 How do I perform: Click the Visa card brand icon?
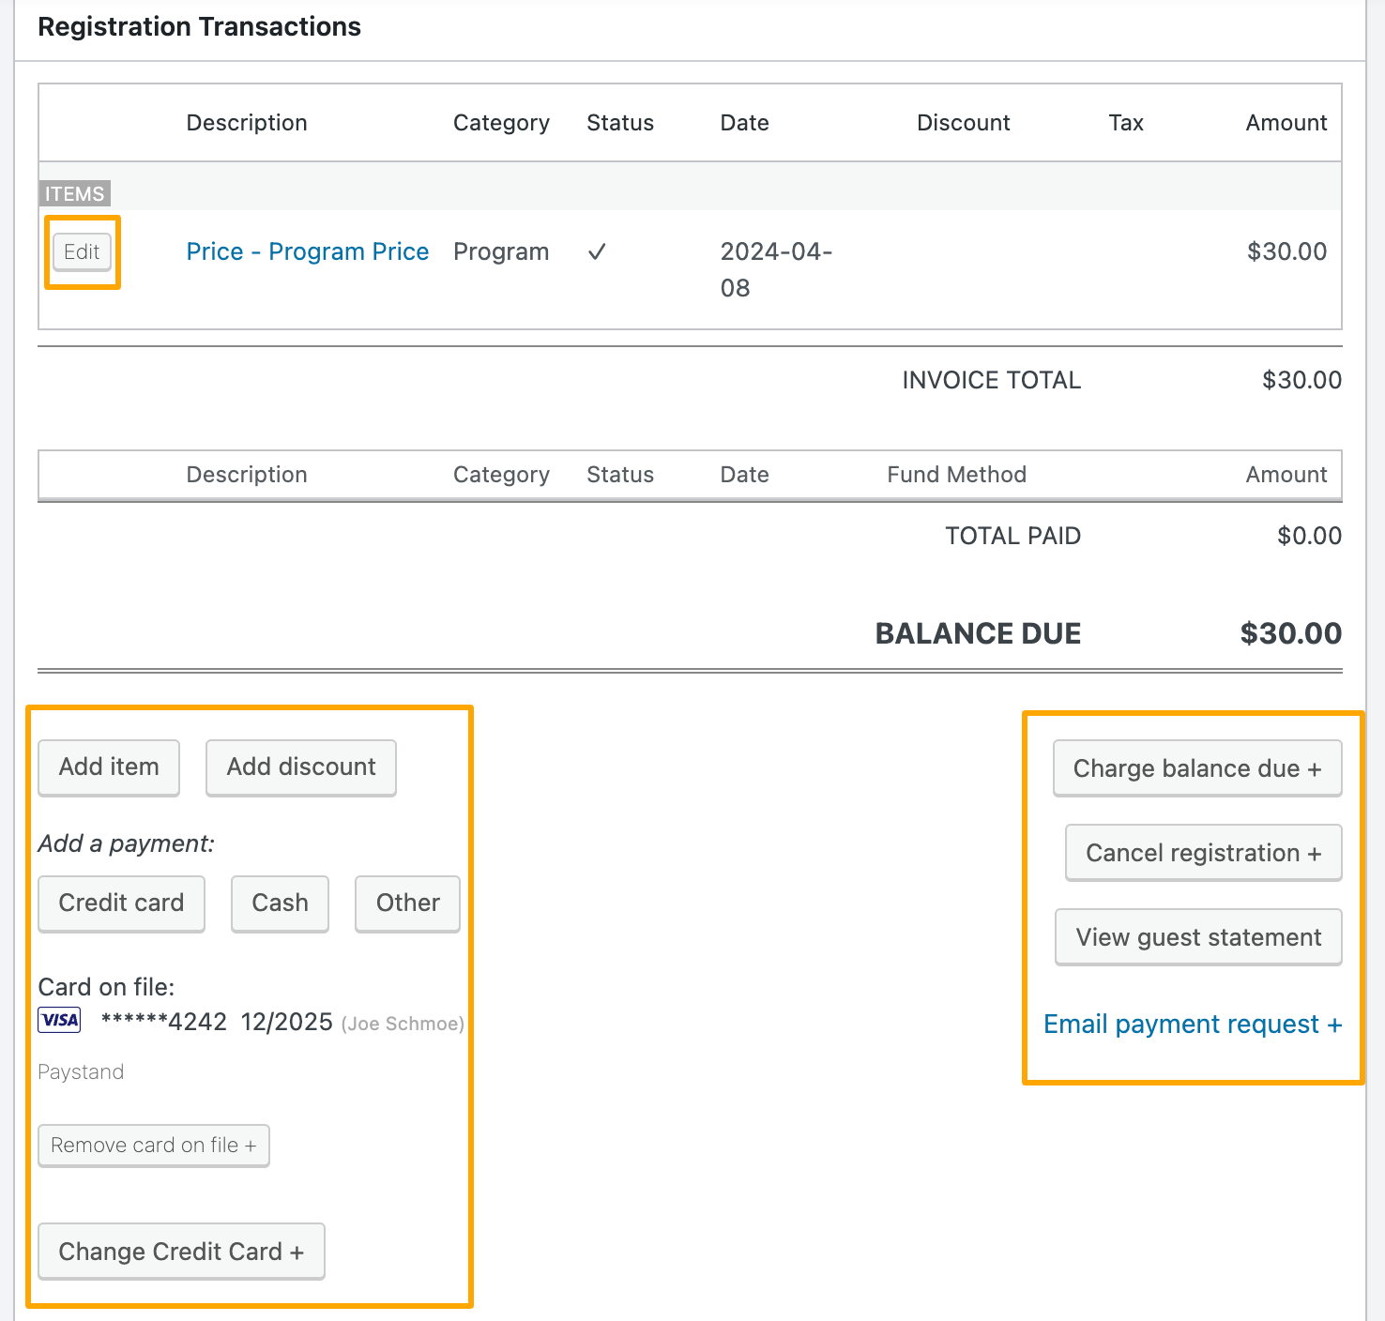pos(58,1020)
